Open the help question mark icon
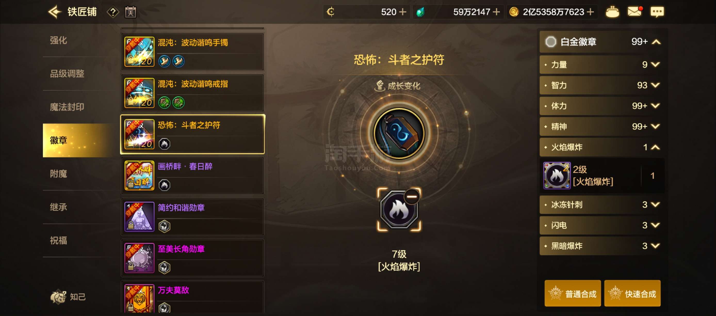 point(113,12)
